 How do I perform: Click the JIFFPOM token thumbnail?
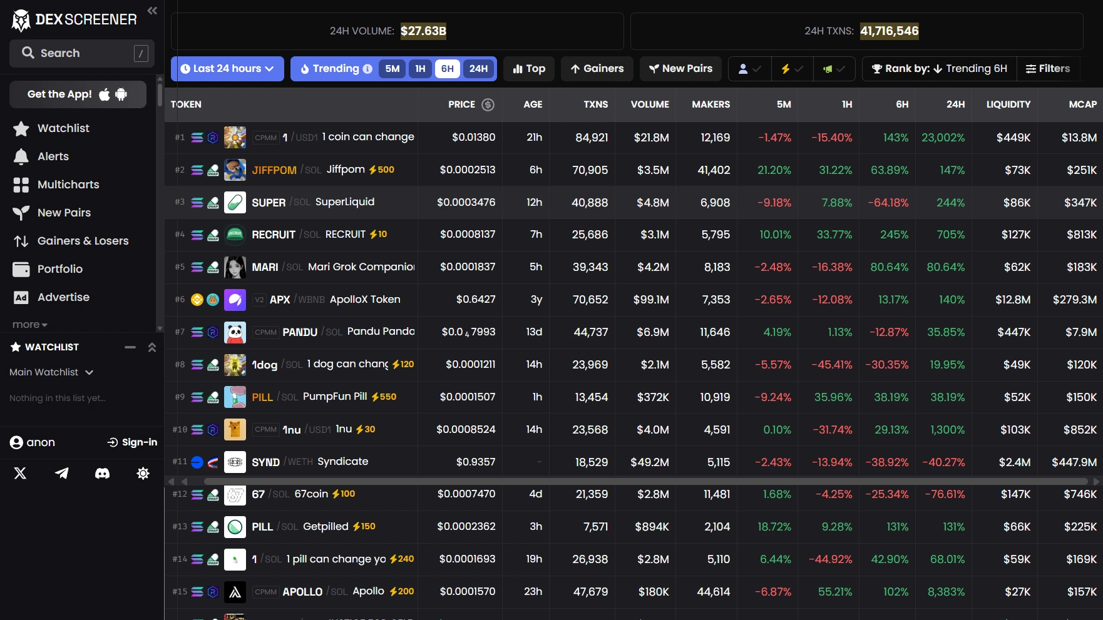pyautogui.click(x=235, y=170)
